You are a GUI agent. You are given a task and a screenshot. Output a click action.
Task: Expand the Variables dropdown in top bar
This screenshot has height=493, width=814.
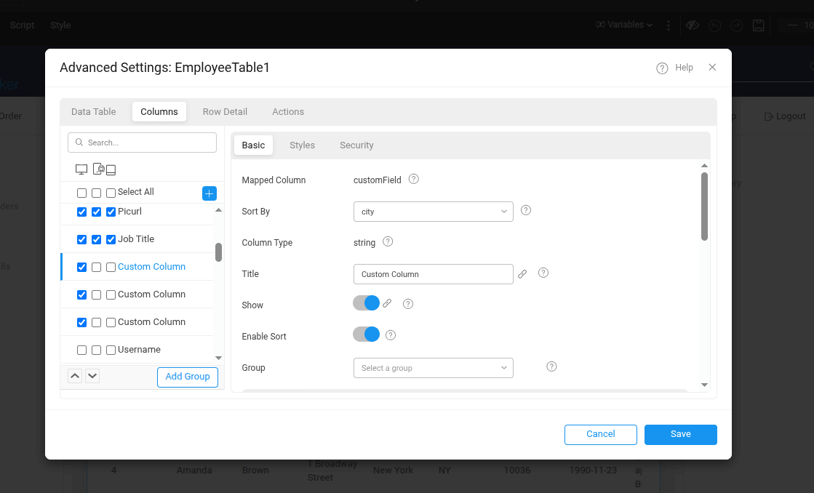[622, 25]
